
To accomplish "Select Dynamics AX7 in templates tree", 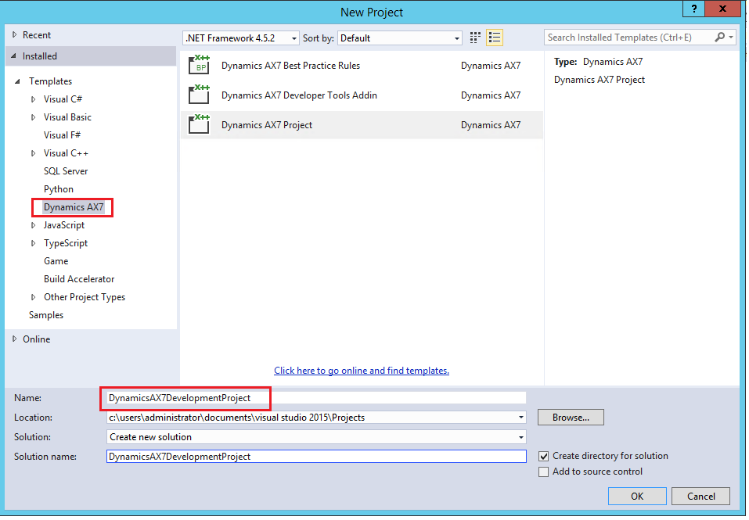I will 74,207.
